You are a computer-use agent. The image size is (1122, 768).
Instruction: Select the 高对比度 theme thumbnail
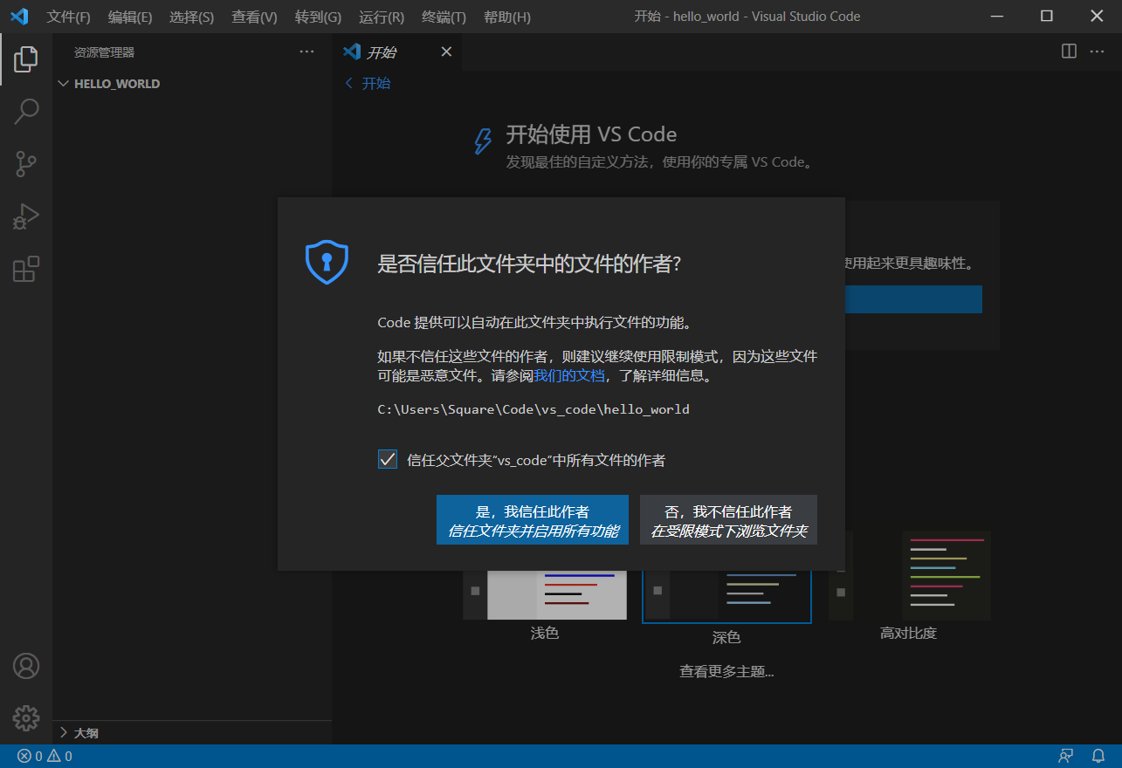[x=909, y=576]
